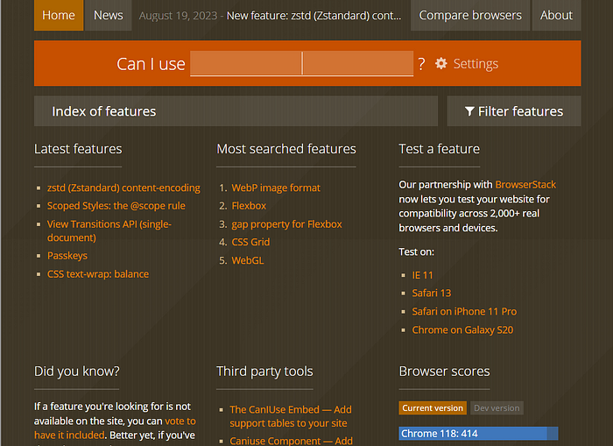Open CSS text-wrap: balance feature
Screen dimensions: 613x446
(x=98, y=274)
